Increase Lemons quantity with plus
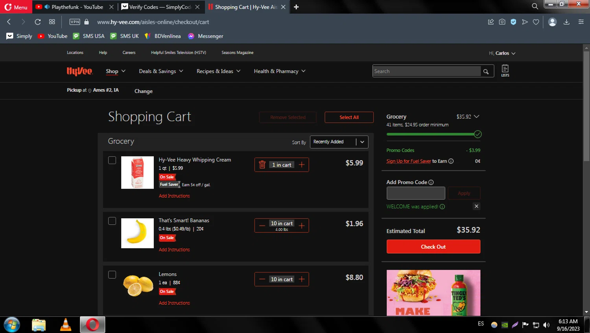Image resolution: width=590 pixels, height=333 pixels. click(302, 279)
